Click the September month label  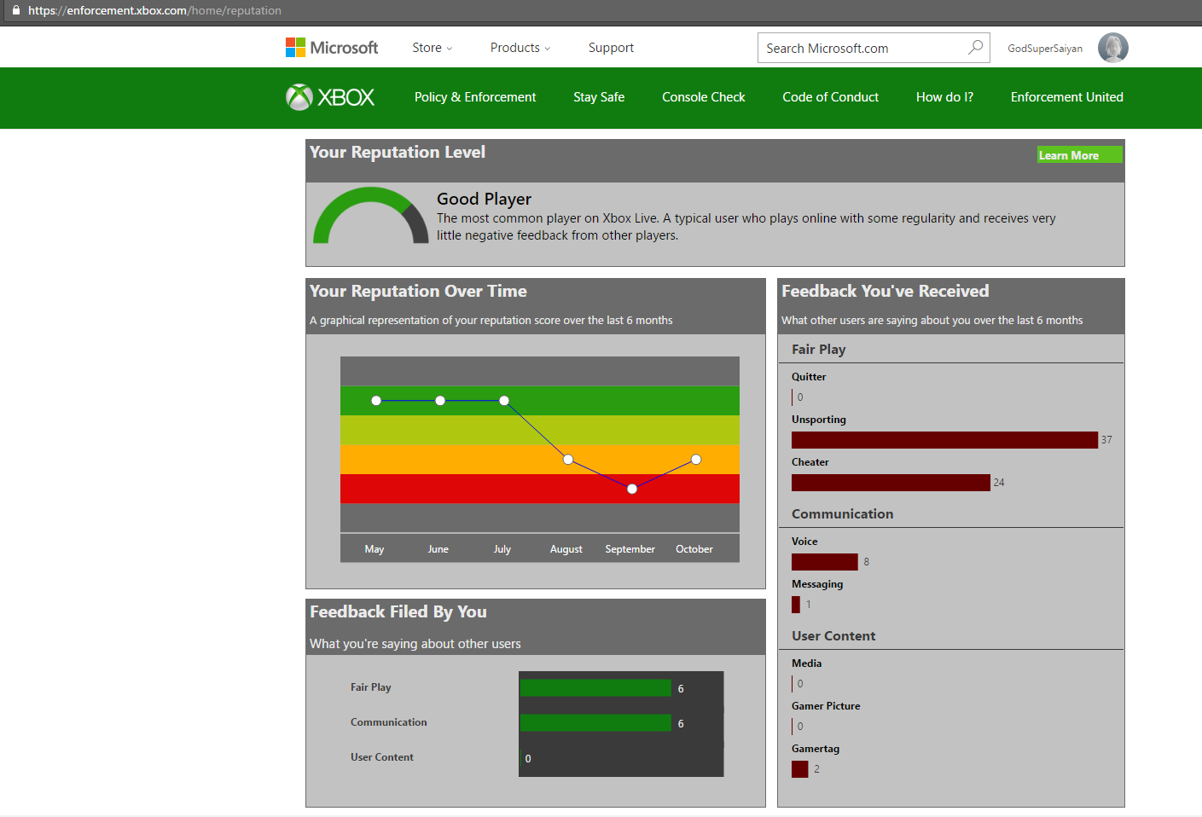pyautogui.click(x=630, y=549)
